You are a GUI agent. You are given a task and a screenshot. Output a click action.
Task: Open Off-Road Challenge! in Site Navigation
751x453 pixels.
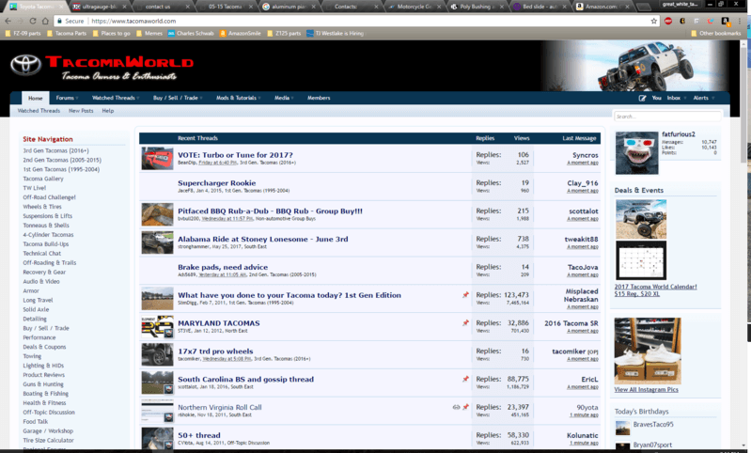point(49,197)
